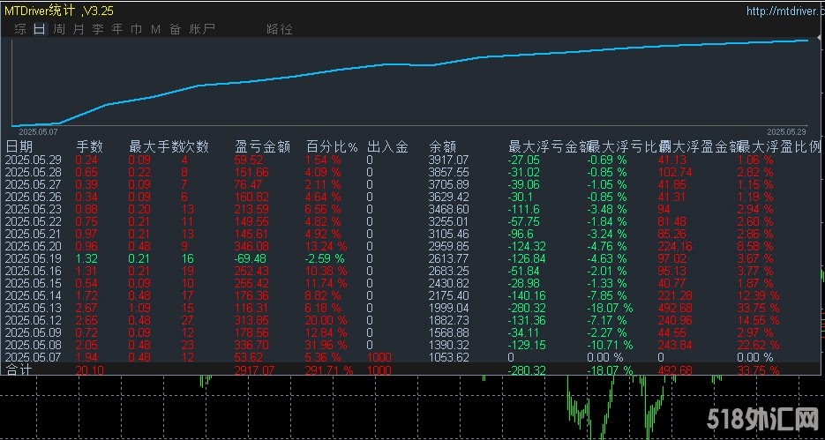
Task: Select the 2025.05.20 date cell
Action: [33, 247]
